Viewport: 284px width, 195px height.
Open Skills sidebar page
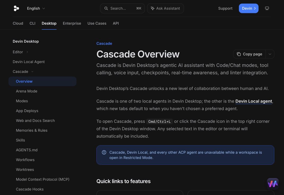point(20,140)
